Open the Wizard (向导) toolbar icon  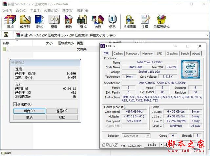coord(98,20)
